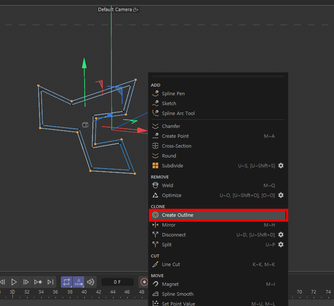The height and width of the screenshot is (306, 334).
Task: Click the red X-axis arrow handle
Action: [x=142, y=130]
